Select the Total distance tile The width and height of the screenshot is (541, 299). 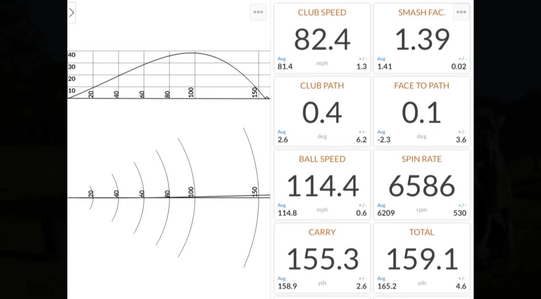pos(422,258)
